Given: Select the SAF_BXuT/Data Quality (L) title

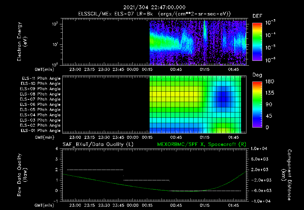Looking at the screenshot, I should [x=98, y=144].
